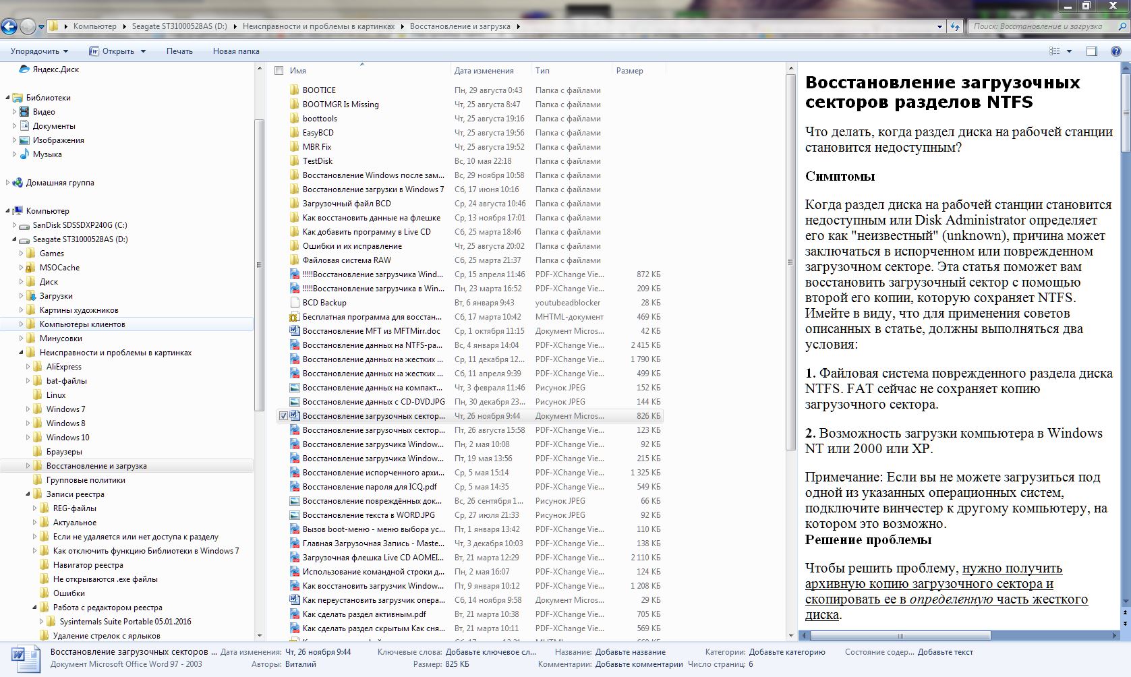1131x677 pixels.
Task: Open Компьютеры клиентов folder in tree
Action: (82, 324)
